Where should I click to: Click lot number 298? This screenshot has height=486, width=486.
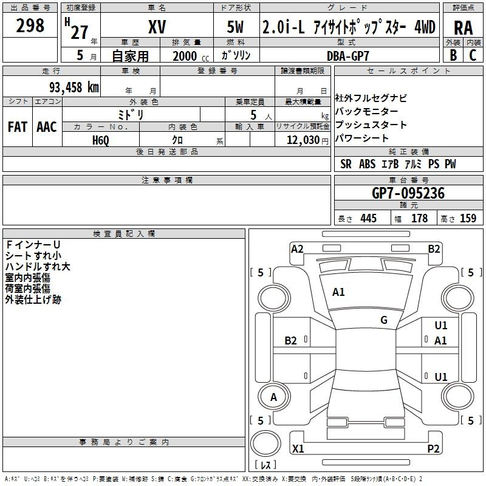[x=30, y=26]
